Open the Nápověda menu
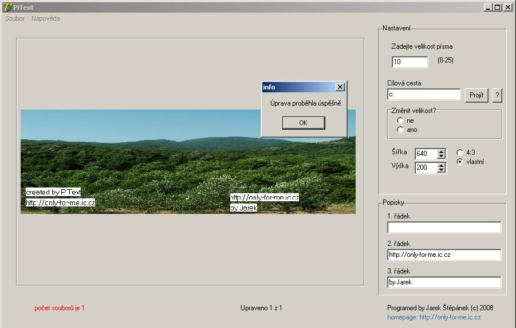Image resolution: width=516 pixels, height=328 pixels. (x=45, y=18)
